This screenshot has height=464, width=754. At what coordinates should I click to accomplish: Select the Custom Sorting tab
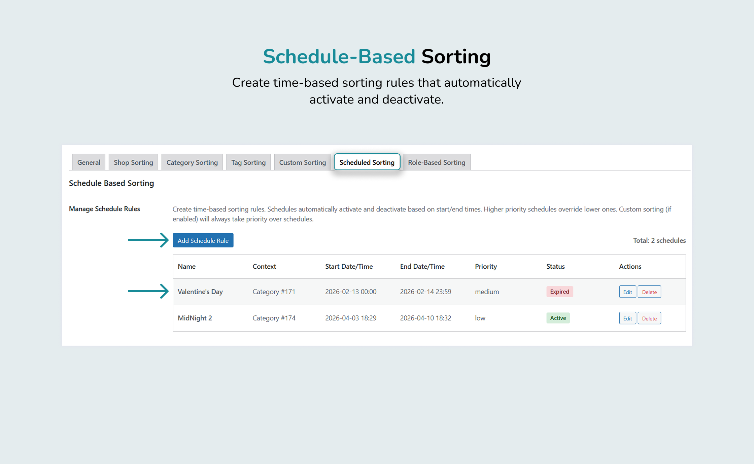(x=302, y=162)
